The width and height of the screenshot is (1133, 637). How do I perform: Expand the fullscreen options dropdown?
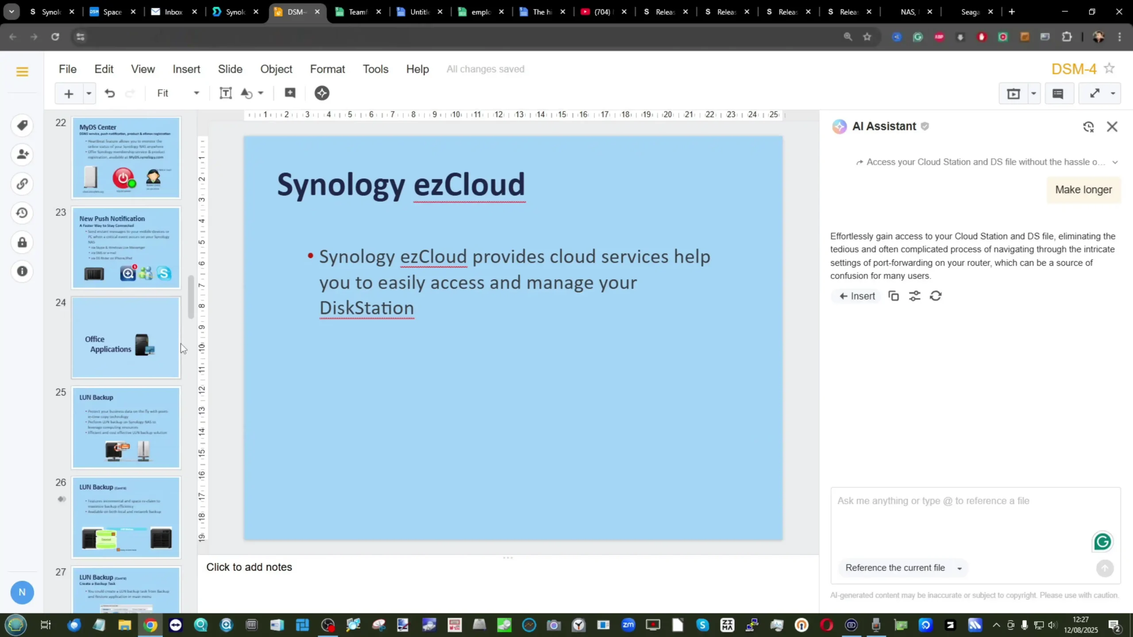tap(1113, 93)
